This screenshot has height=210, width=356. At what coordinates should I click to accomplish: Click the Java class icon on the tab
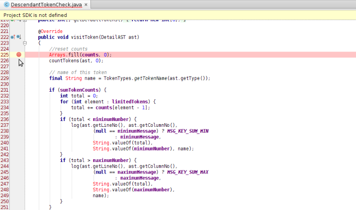(x=7, y=4)
